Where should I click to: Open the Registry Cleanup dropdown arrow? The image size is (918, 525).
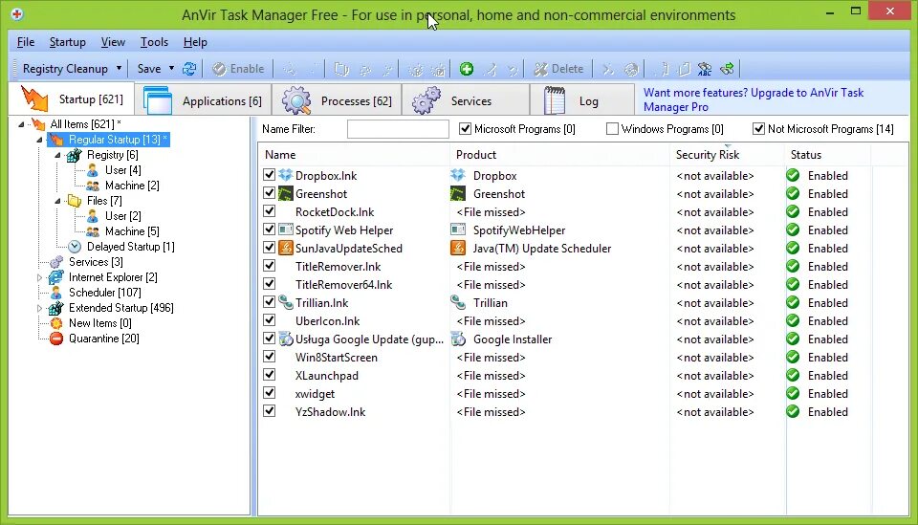click(119, 69)
